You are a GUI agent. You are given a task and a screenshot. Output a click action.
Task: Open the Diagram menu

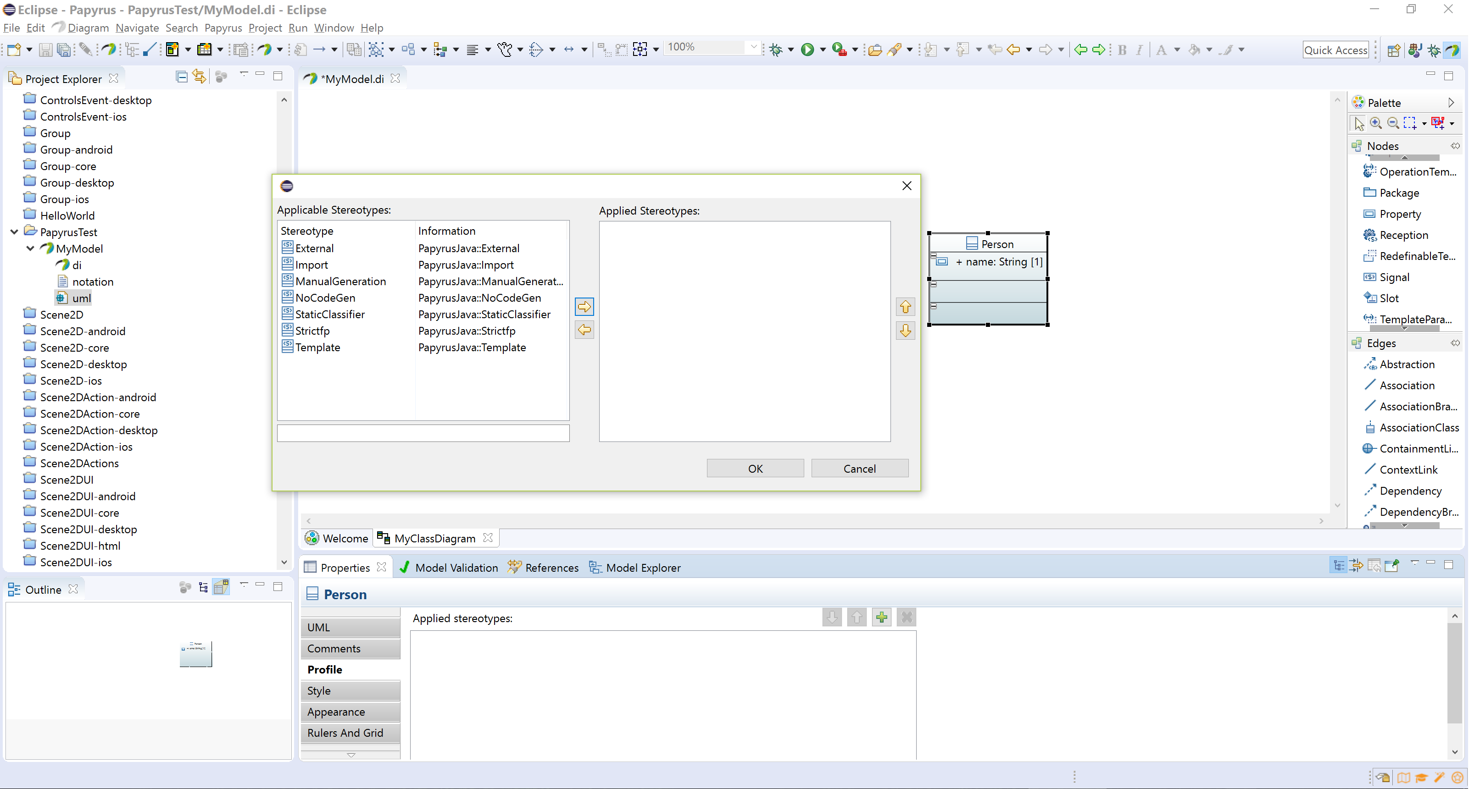pyautogui.click(x=88, y=28)
